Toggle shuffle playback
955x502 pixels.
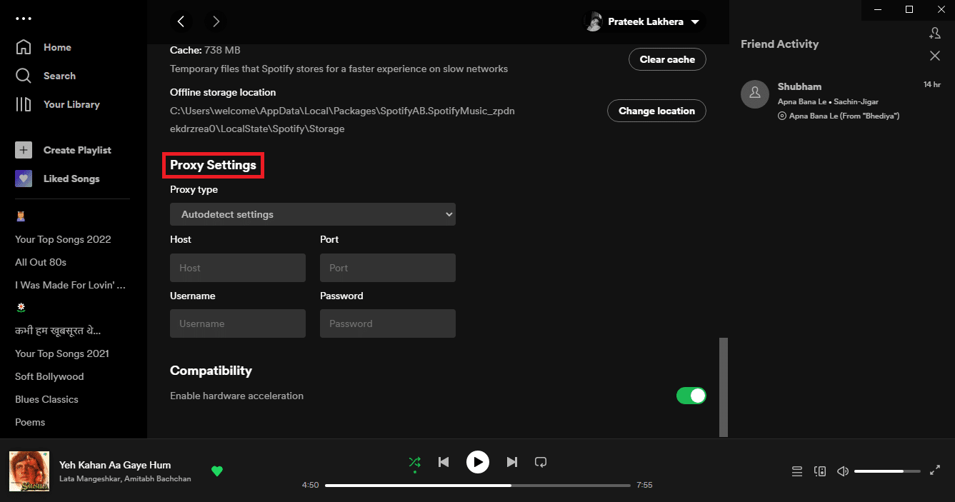point(414,462)
